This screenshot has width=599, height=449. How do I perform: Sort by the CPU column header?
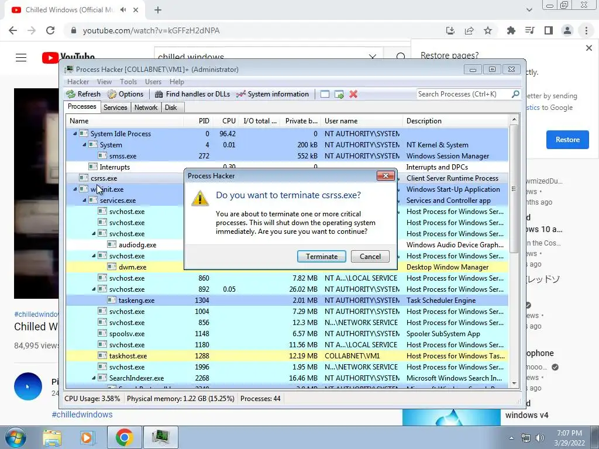point(226,121)
